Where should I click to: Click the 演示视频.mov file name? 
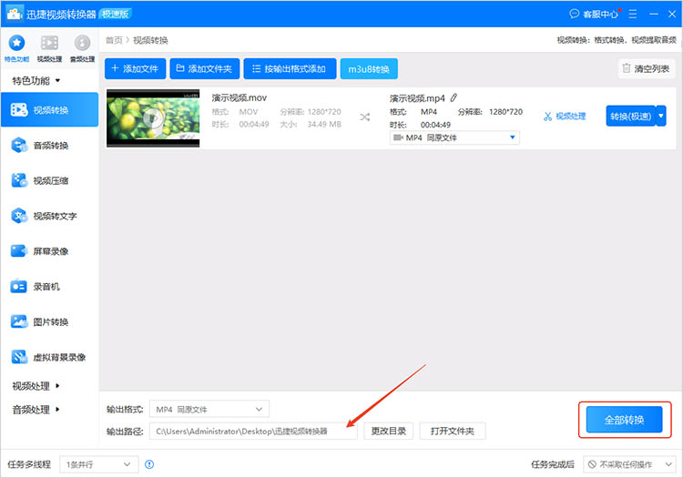coord(240,98)
